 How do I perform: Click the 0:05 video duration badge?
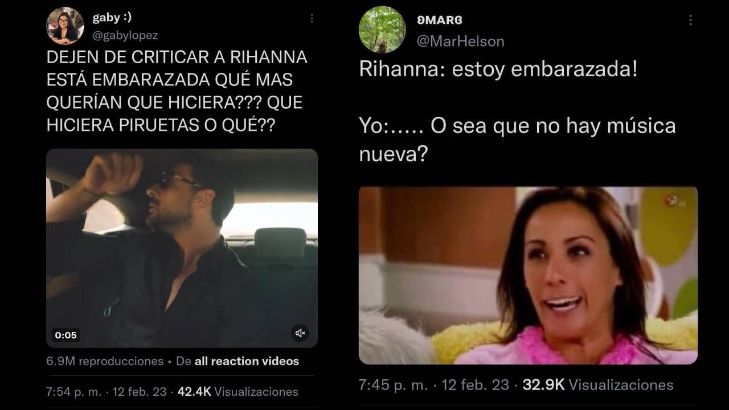click(x=65, y=335)
